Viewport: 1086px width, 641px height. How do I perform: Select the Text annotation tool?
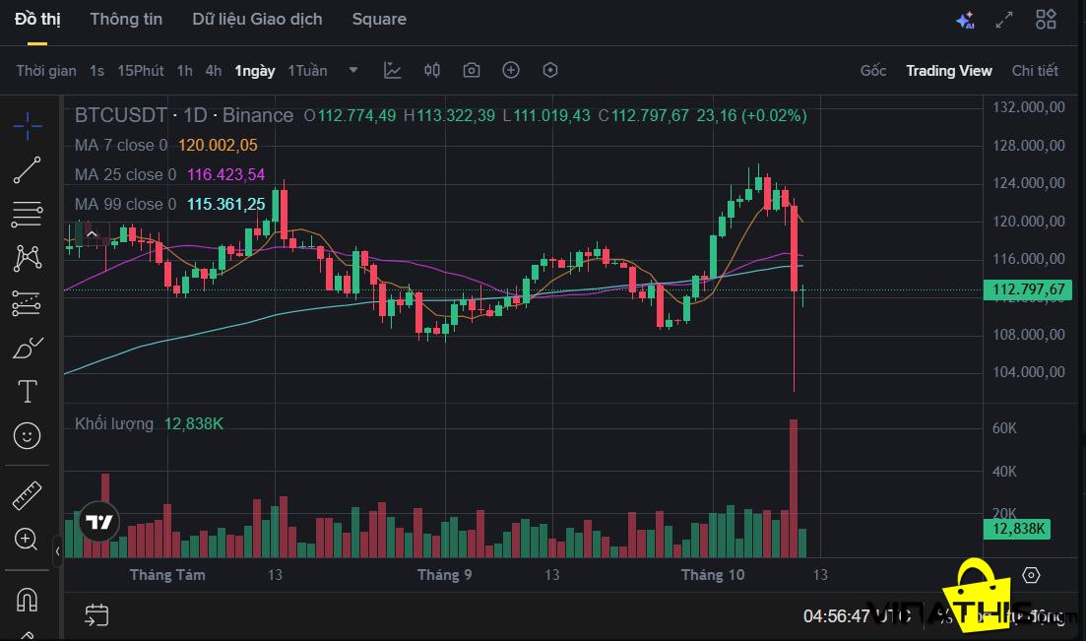(27, 391)
